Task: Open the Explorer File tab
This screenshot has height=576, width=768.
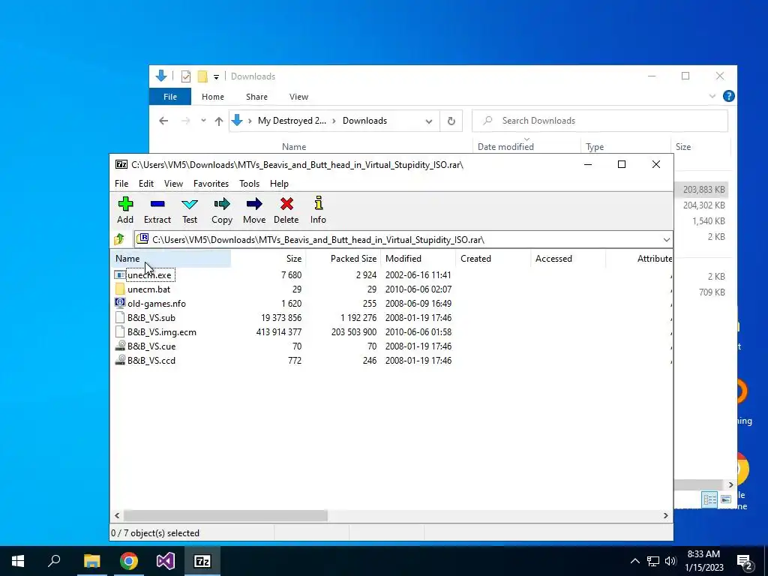Action: pyautogui.click(x=170, y=97)
